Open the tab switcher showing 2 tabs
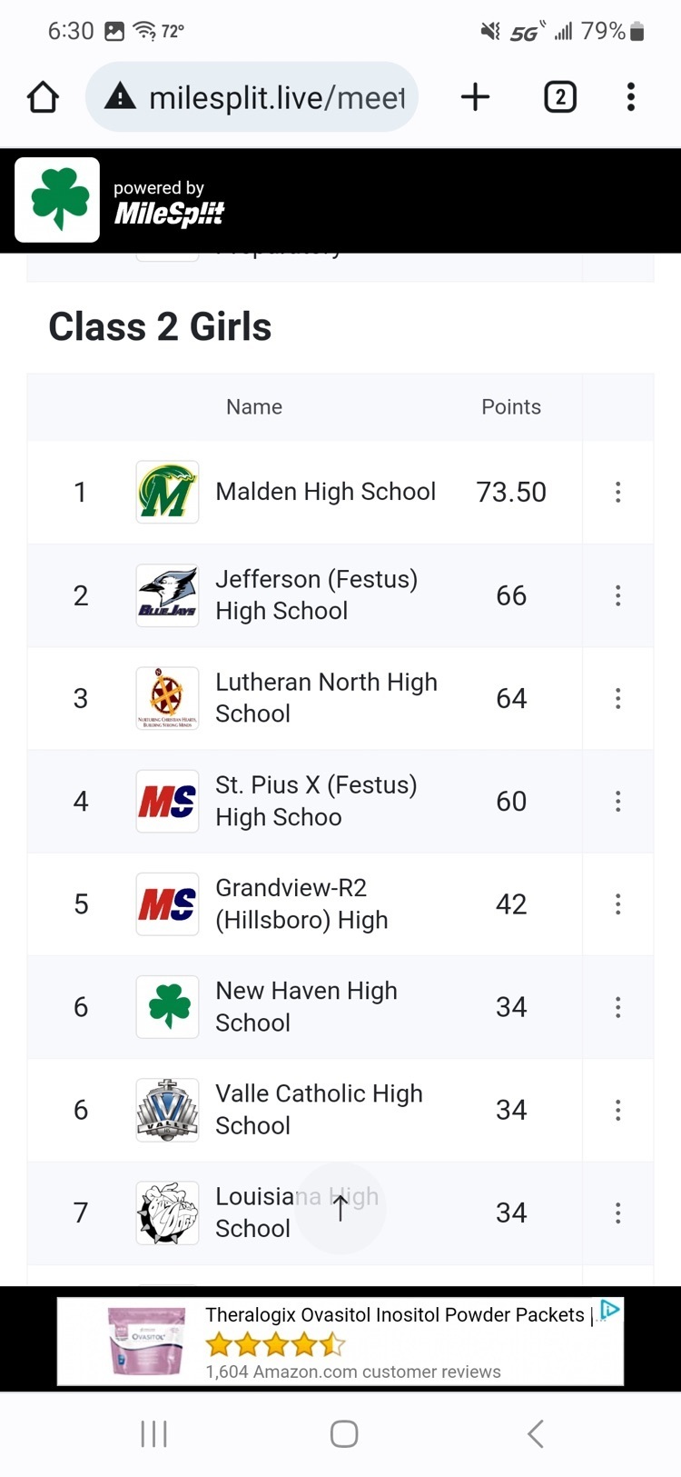 pyautogui.click(x=560, y=97)
